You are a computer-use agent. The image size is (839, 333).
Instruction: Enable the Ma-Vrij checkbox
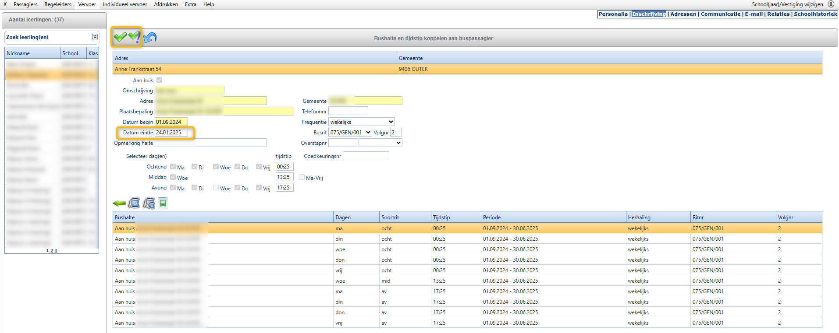pyautogui.click(x=302, y=177)
